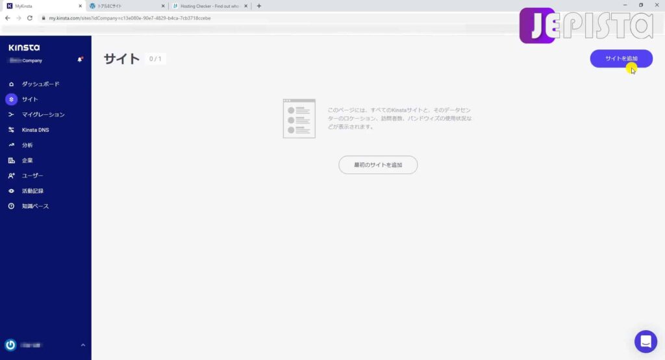Close the MyKinsta tab
This screenshot has height=360, width=665.
coord(80,6)
